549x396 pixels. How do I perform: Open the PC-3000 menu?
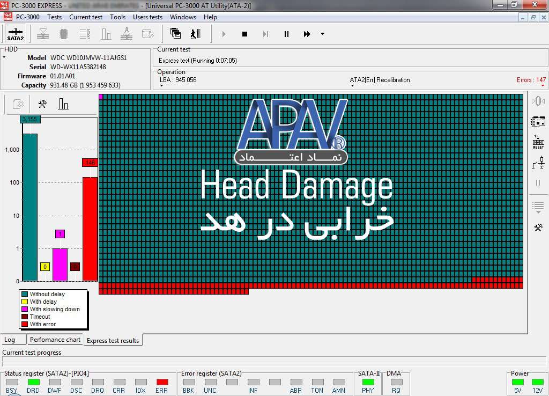tap(28, 17)
